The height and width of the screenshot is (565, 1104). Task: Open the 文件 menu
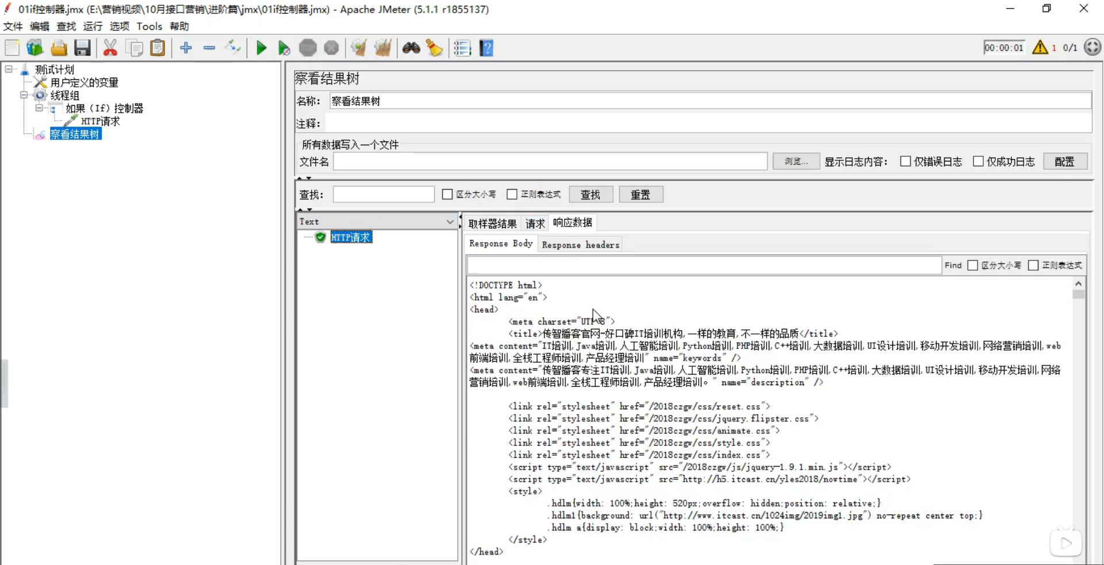coord(13,26)
